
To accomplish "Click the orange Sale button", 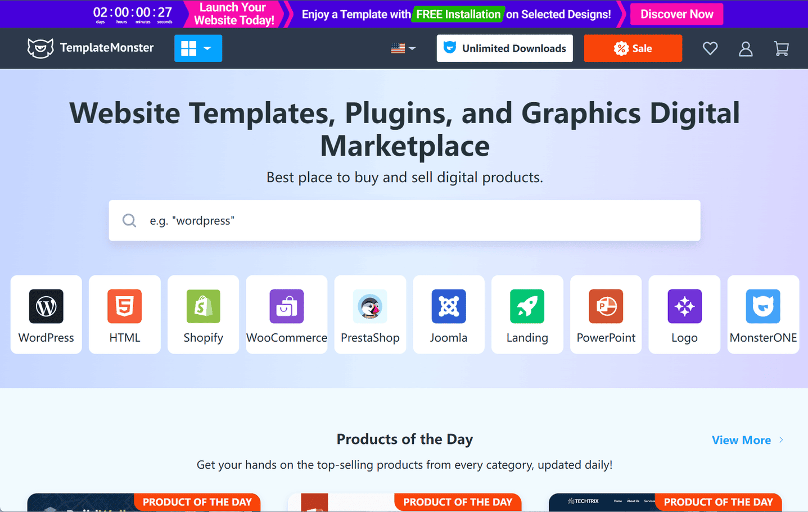I will 633,48.
